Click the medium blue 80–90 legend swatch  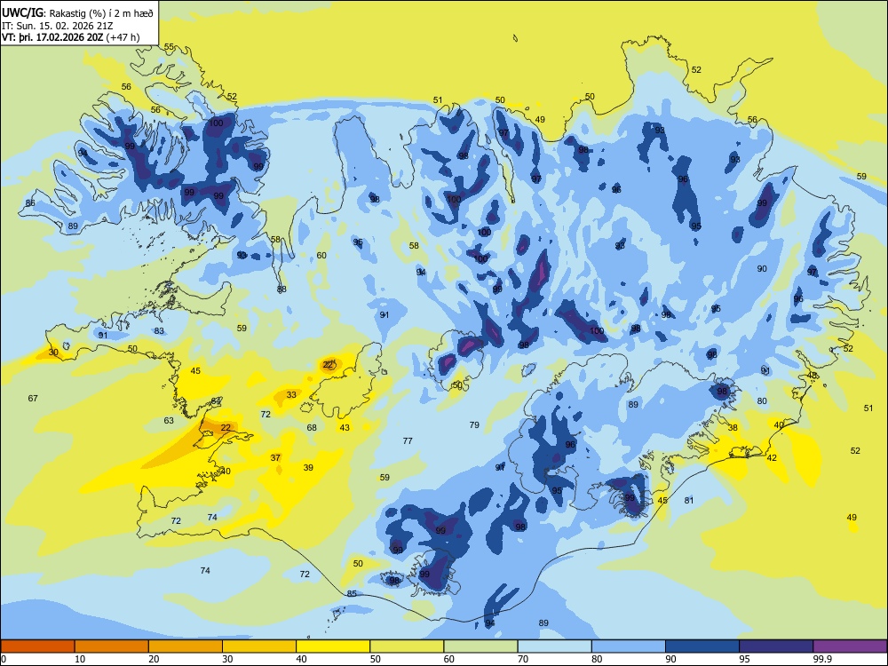629,646
